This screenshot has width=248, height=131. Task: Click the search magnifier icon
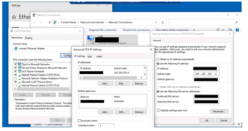[x=237, y=22]
